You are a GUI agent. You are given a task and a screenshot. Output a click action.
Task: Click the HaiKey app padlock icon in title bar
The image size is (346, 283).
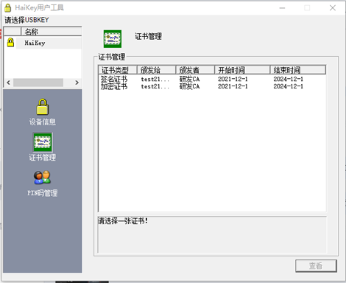click(8, 8)
